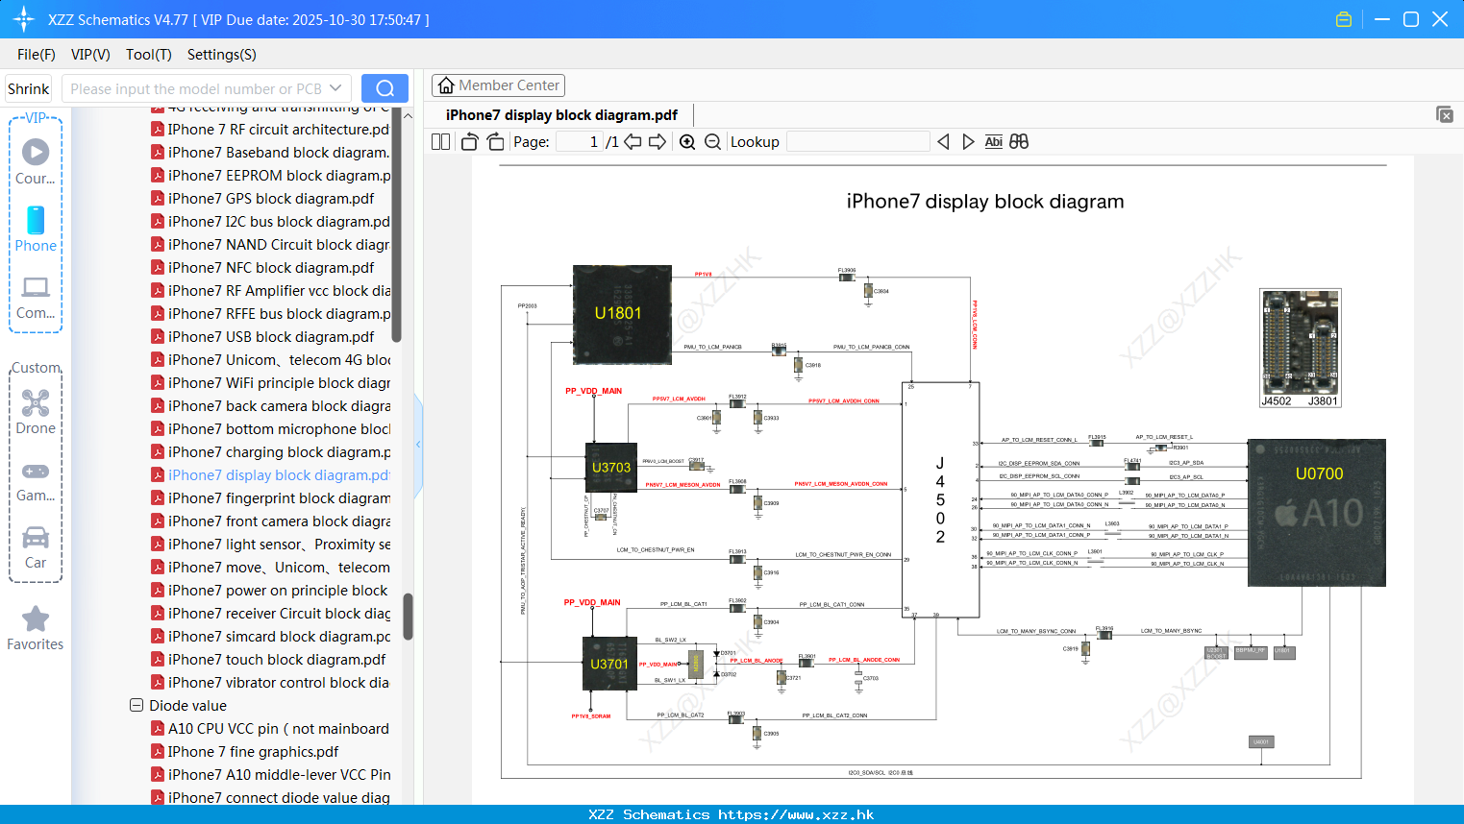This screenshot has width=1464, height=824.
Task: Select the Drone category icon
Action: 36,402
